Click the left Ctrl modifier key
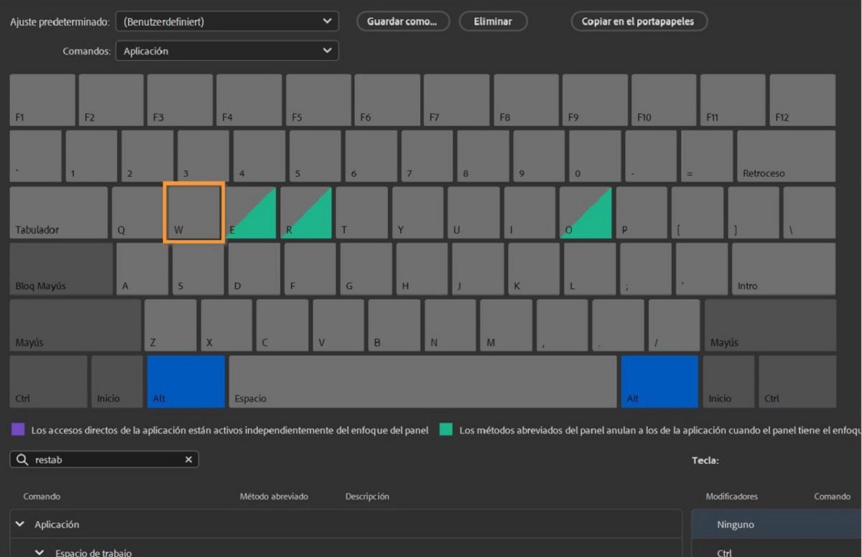This screenshot has height=557, width=862. 49,382
